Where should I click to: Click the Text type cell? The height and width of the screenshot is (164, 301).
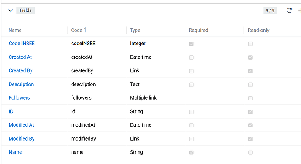pyautogui.click(x=135, y=84)
